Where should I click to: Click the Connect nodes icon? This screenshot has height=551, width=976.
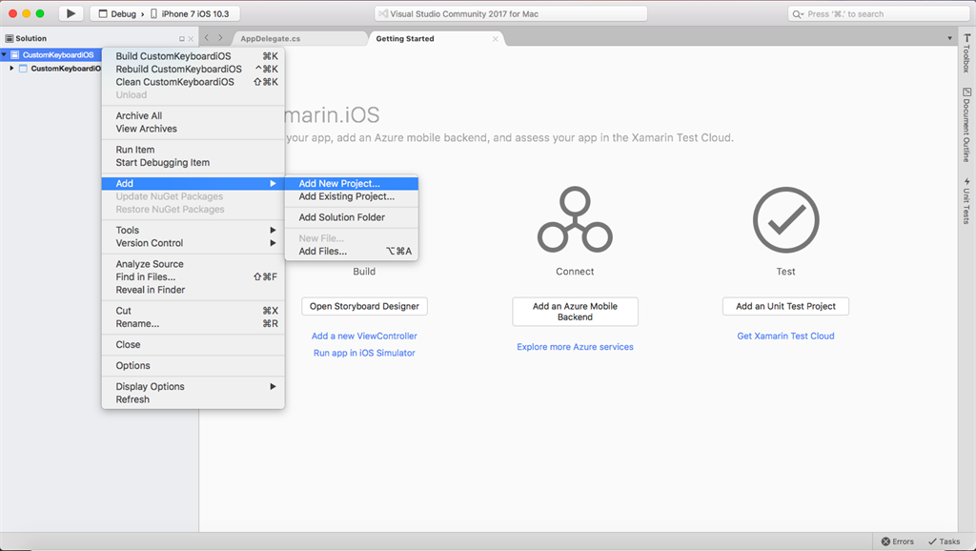click(x=575, y=219)
